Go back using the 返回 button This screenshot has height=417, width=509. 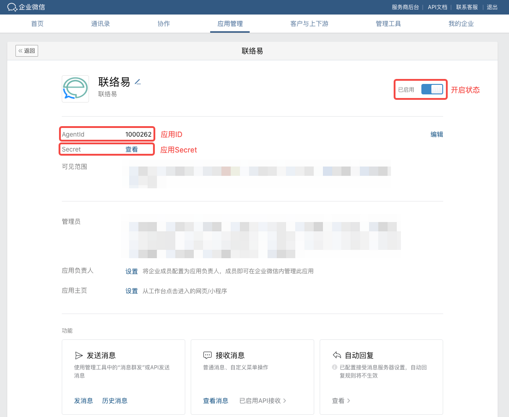(x=27, y=51)
